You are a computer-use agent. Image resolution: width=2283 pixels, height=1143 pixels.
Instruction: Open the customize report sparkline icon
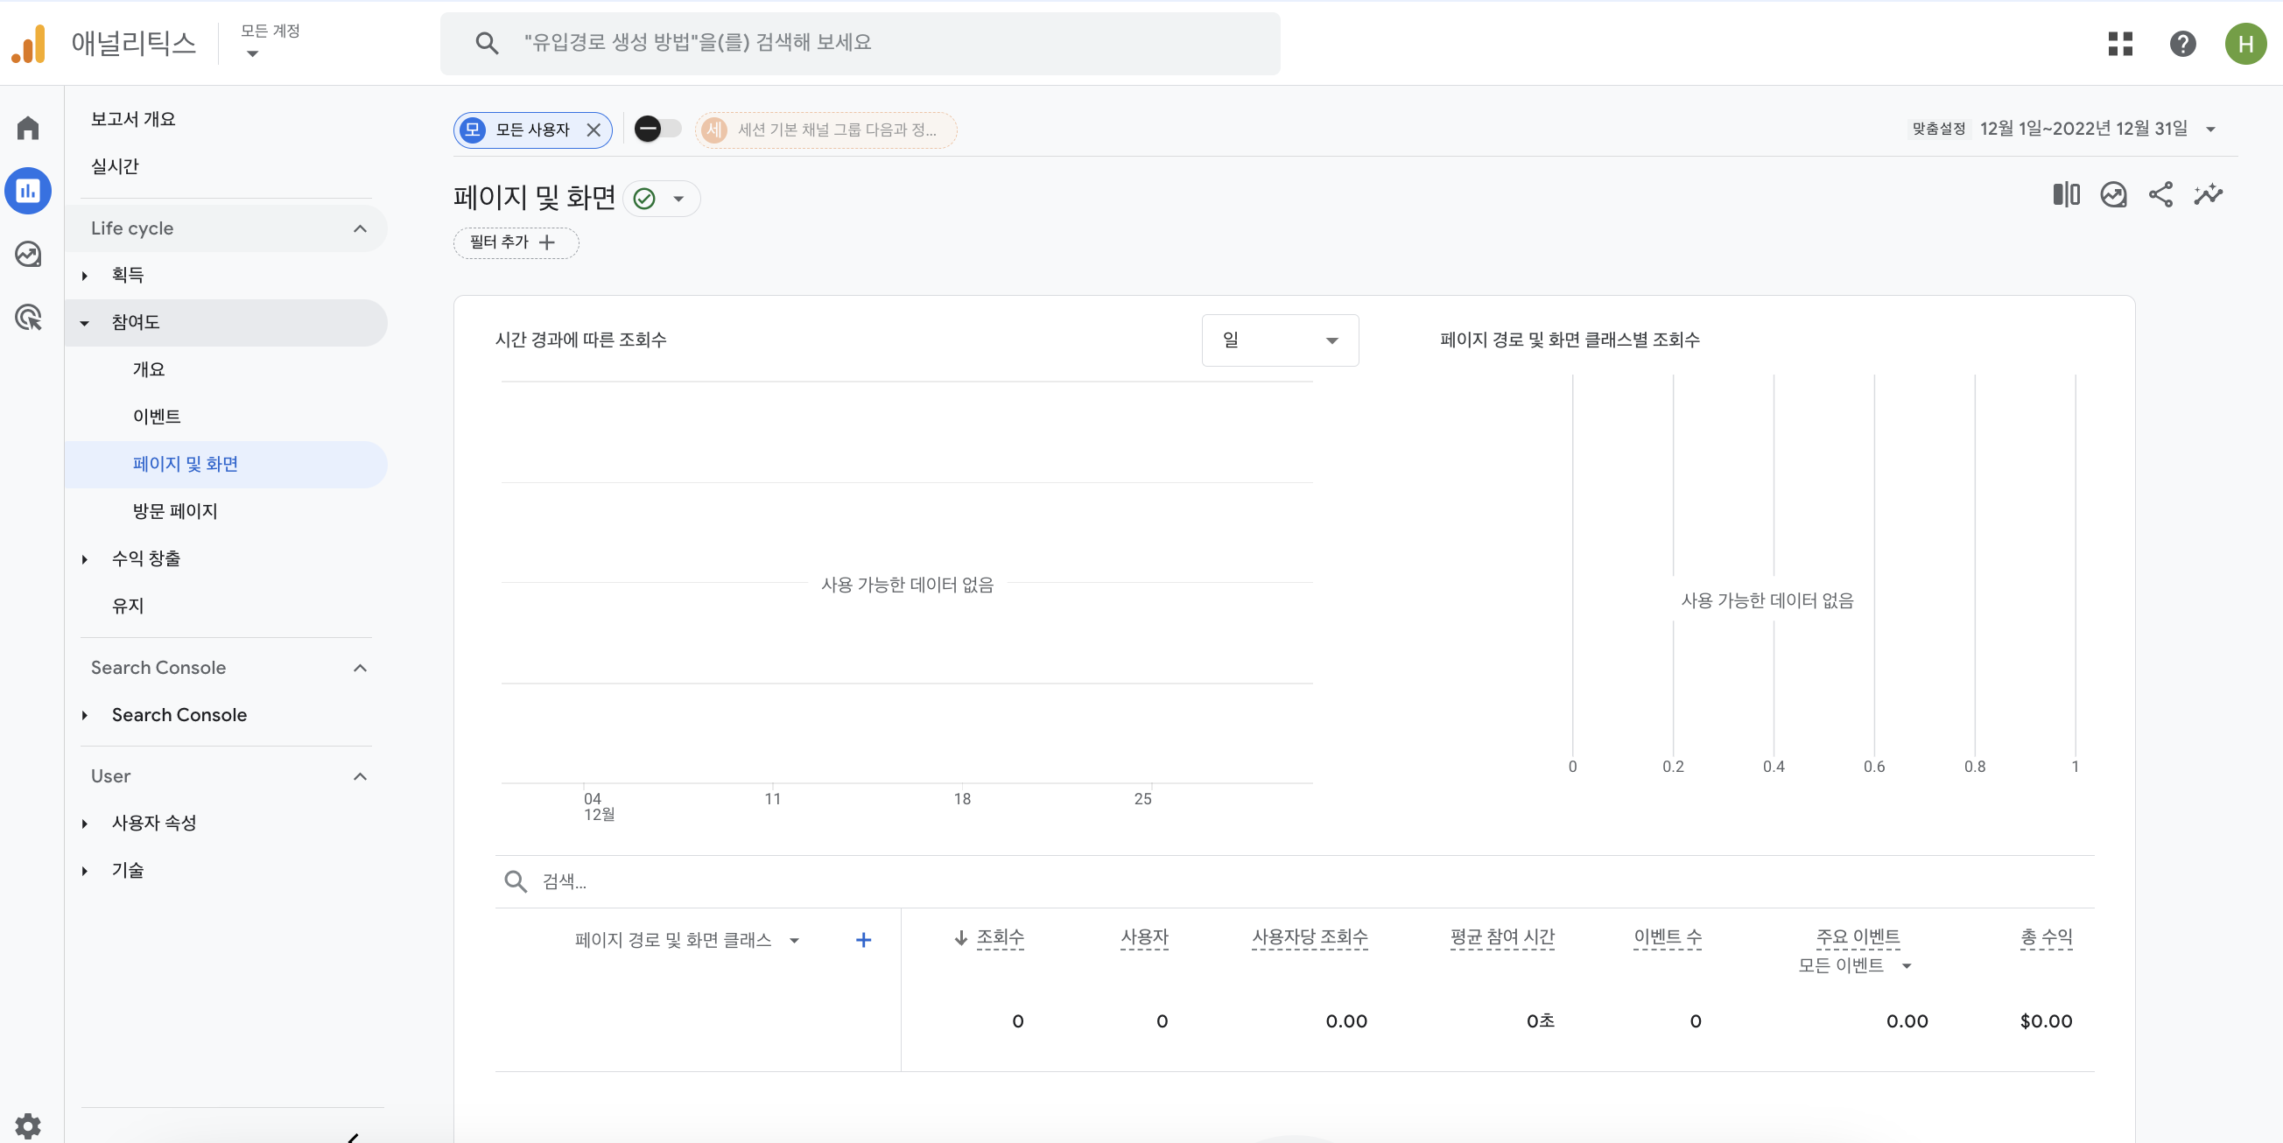2209,195
